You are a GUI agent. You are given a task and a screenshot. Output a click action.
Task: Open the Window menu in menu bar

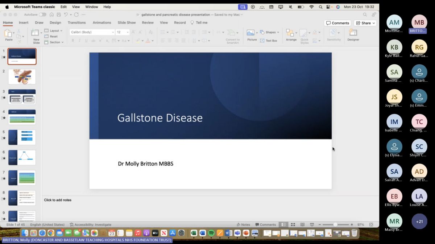92,7
